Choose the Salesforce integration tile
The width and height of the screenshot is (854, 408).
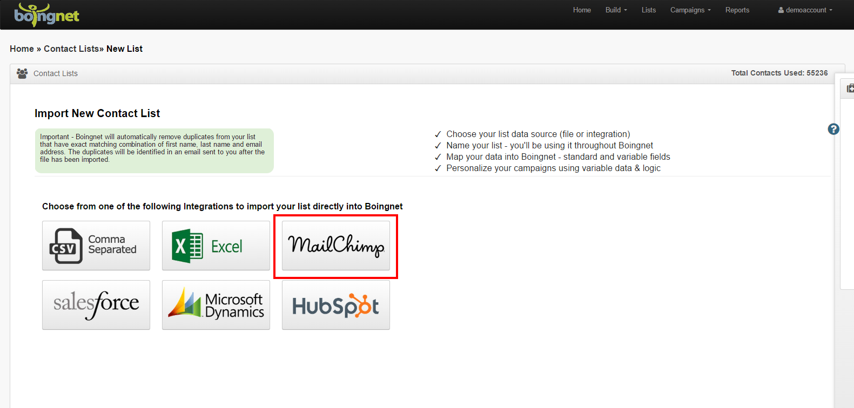pyautogui.click(x=96, y=305)
